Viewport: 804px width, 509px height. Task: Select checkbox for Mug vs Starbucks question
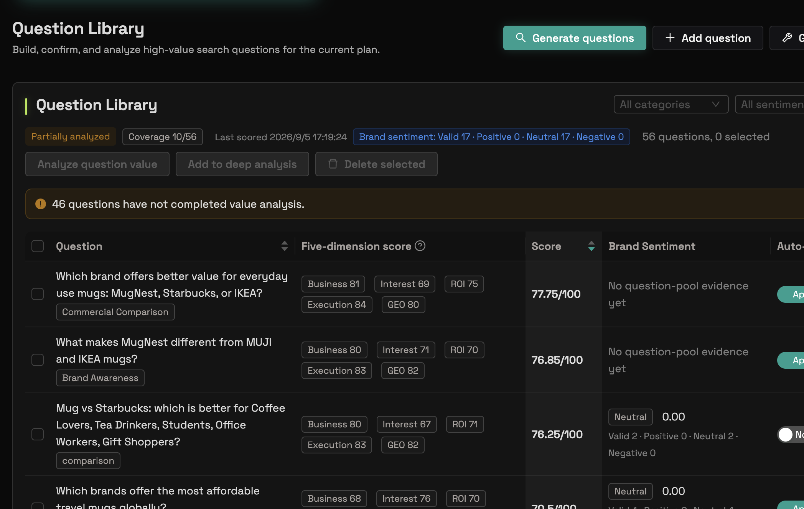[38, 434]
